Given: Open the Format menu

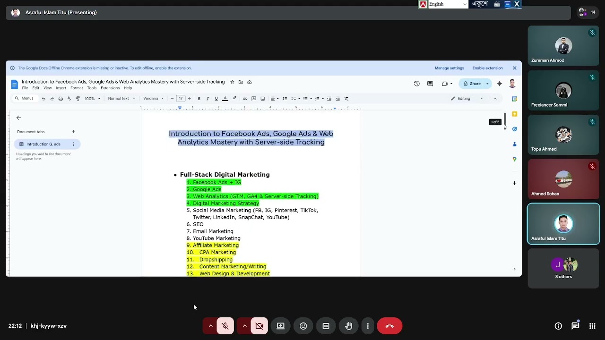Looking at the screenshot, I should pos(77,88).
